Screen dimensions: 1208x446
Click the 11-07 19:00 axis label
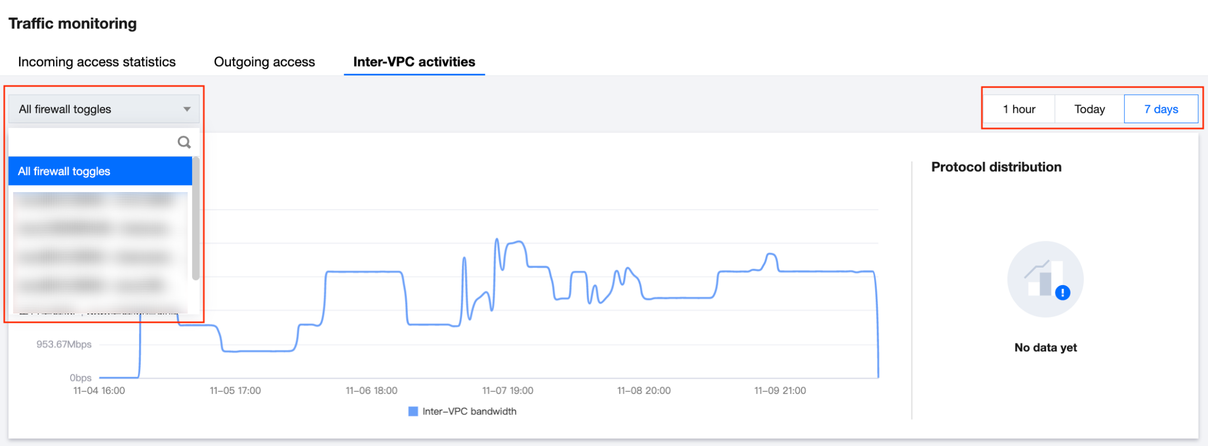[x=508, y=391]
